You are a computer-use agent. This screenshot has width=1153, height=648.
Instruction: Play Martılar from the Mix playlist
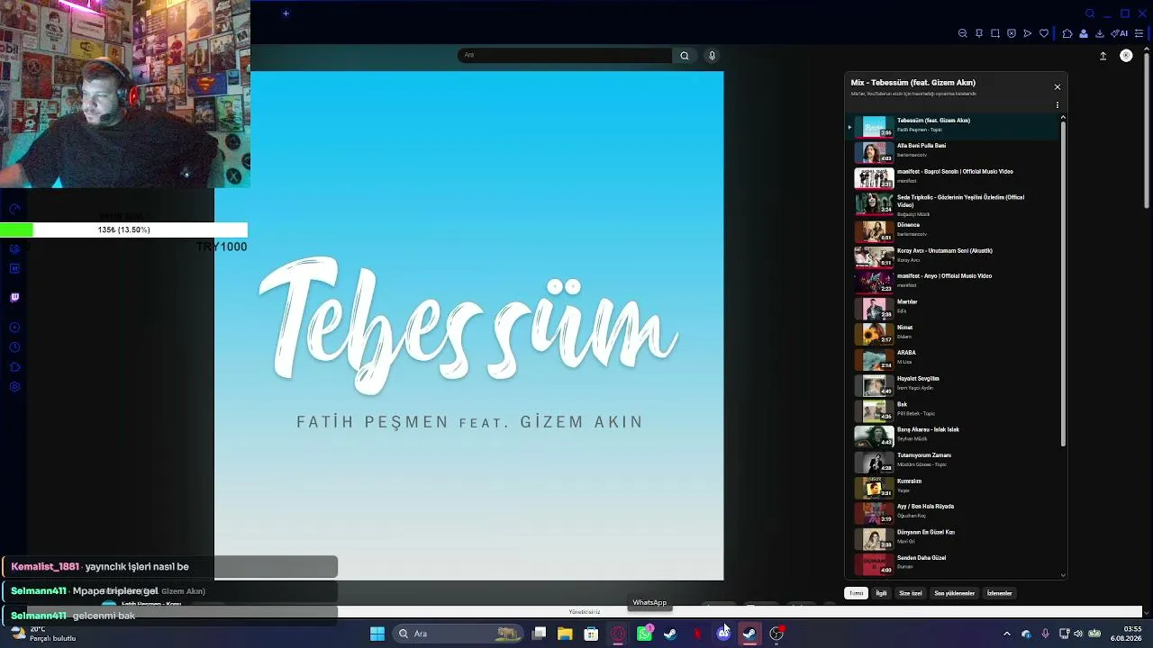[952, 308]
